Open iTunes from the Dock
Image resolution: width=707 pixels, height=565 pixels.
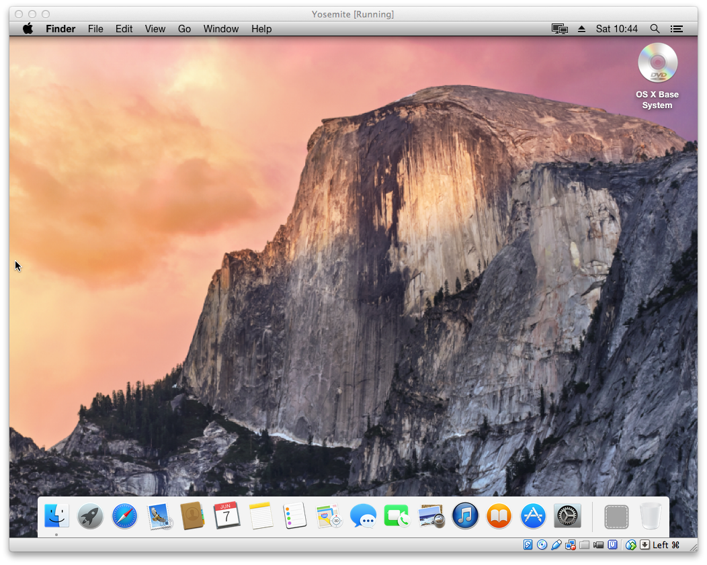(x=465, y=516)
